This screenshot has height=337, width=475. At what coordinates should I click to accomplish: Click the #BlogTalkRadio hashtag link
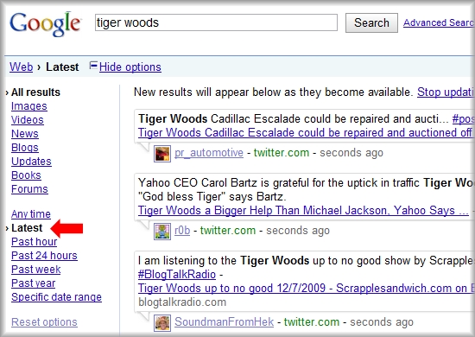click(176, 275)
